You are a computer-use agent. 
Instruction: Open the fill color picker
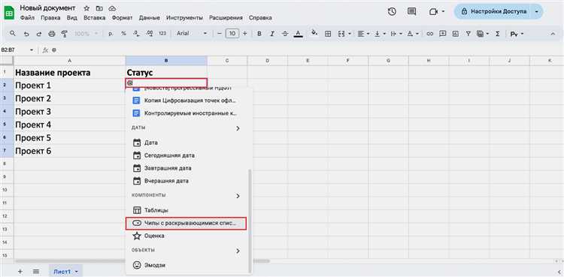coord(315,33)
